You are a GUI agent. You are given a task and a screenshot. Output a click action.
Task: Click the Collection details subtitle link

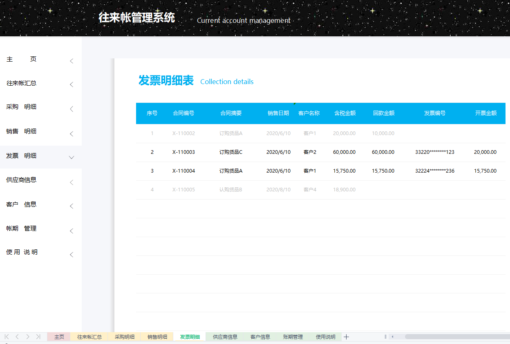pyautogui.click(x=227, y=82)
